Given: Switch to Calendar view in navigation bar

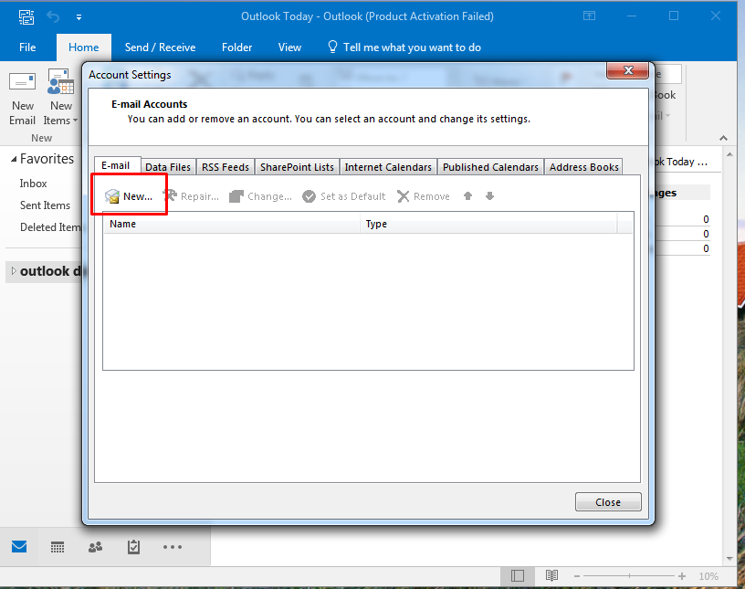Looking at the screenshot, I should click(58, 547).
